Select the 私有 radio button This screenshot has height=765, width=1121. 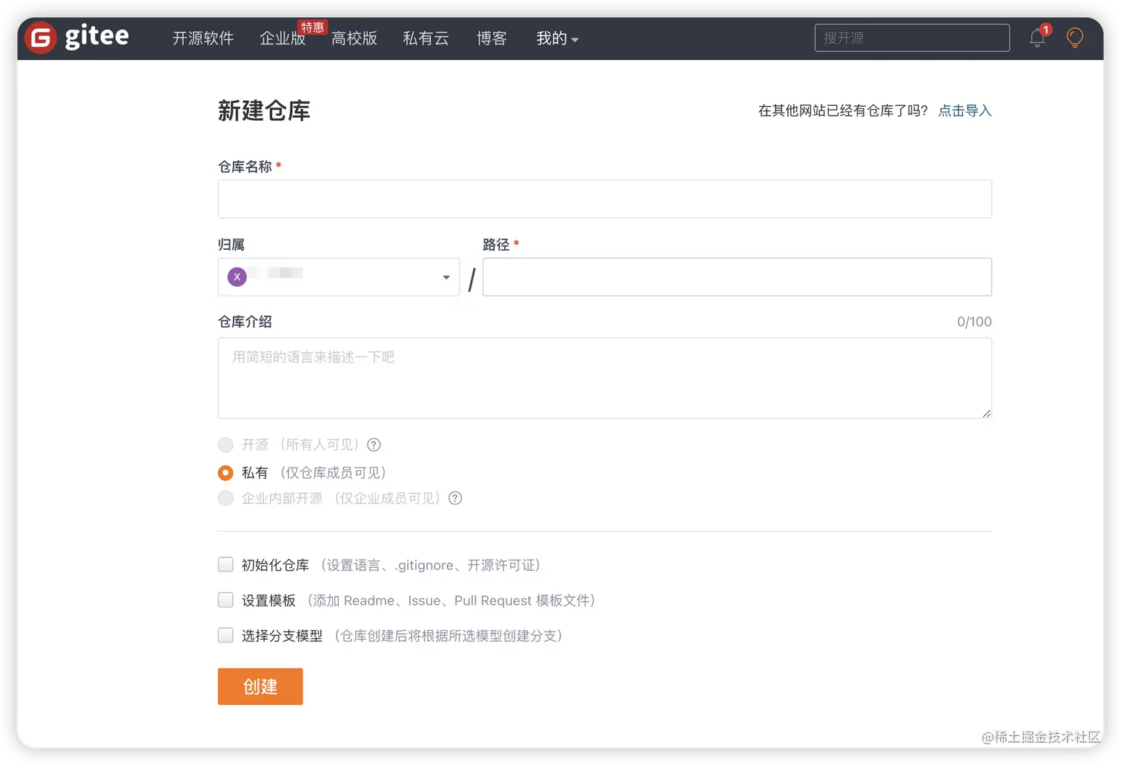coord(225,472)
